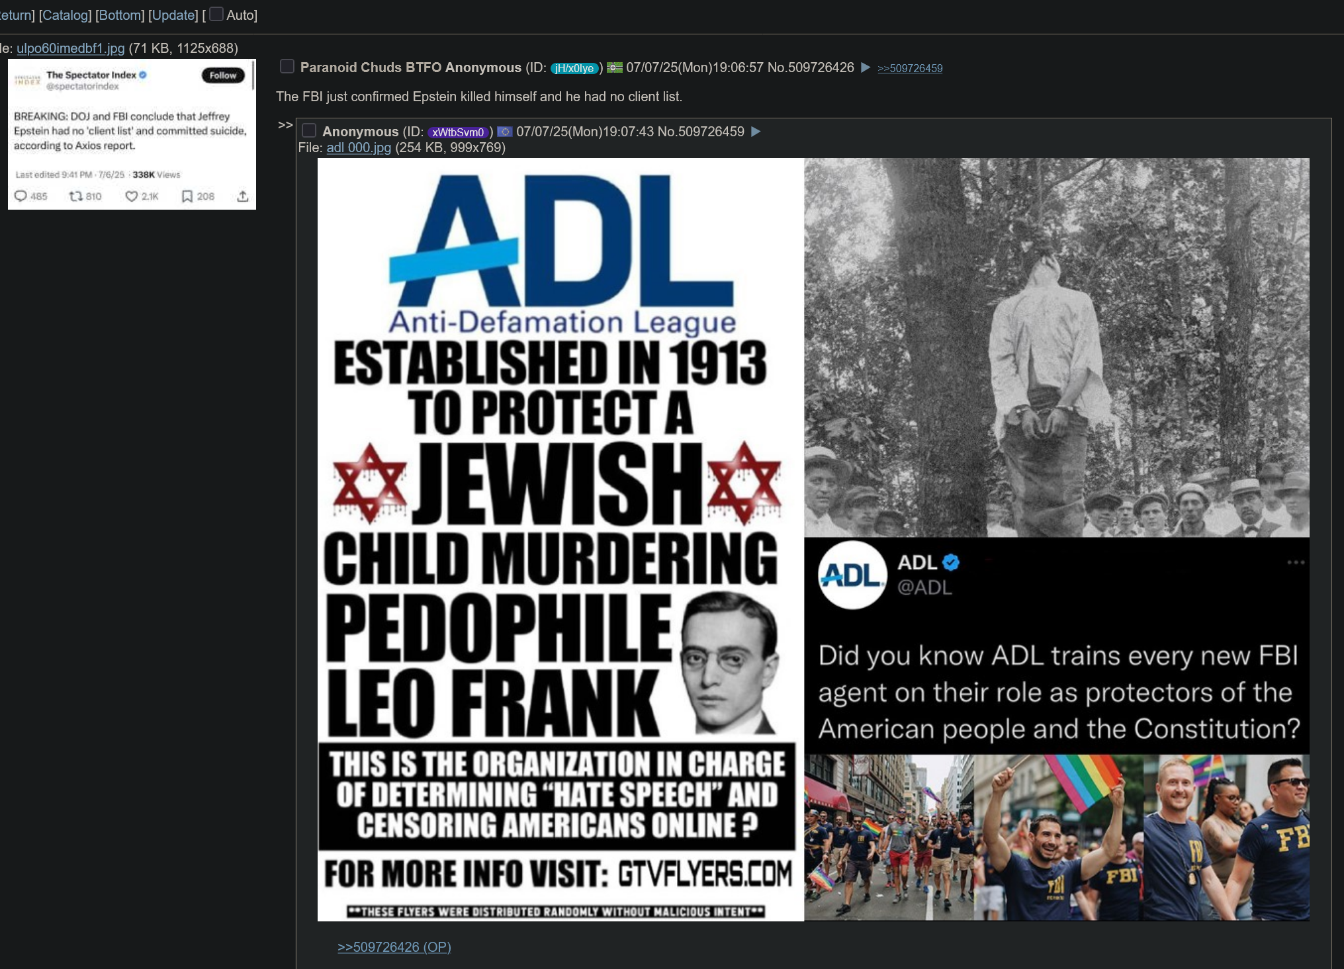This screenshot has width=1344, height=969.
Task: Open the Catalog link in the top navigation
Action: pos(65,15)
